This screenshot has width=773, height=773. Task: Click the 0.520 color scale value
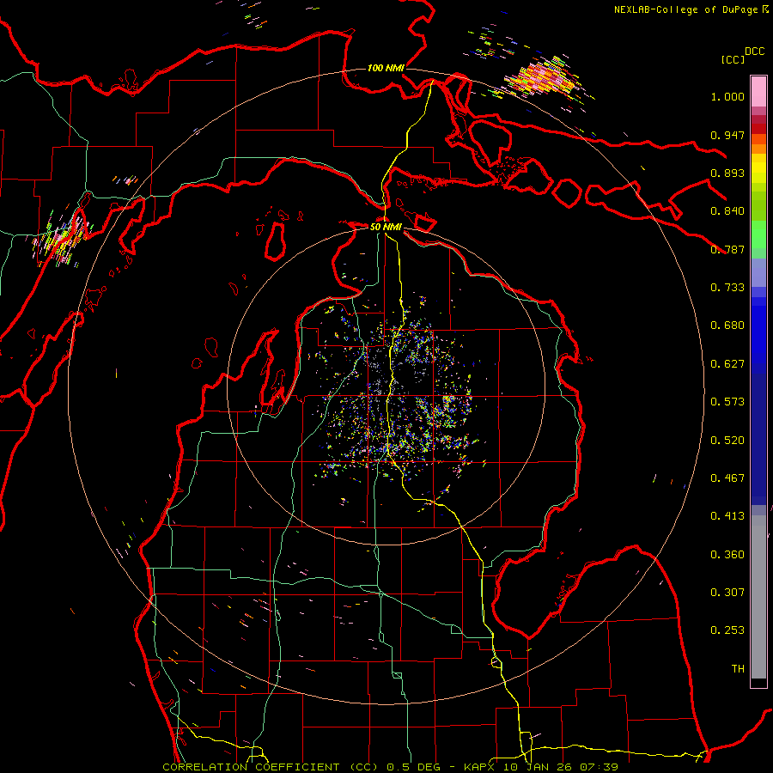point(727,441)
